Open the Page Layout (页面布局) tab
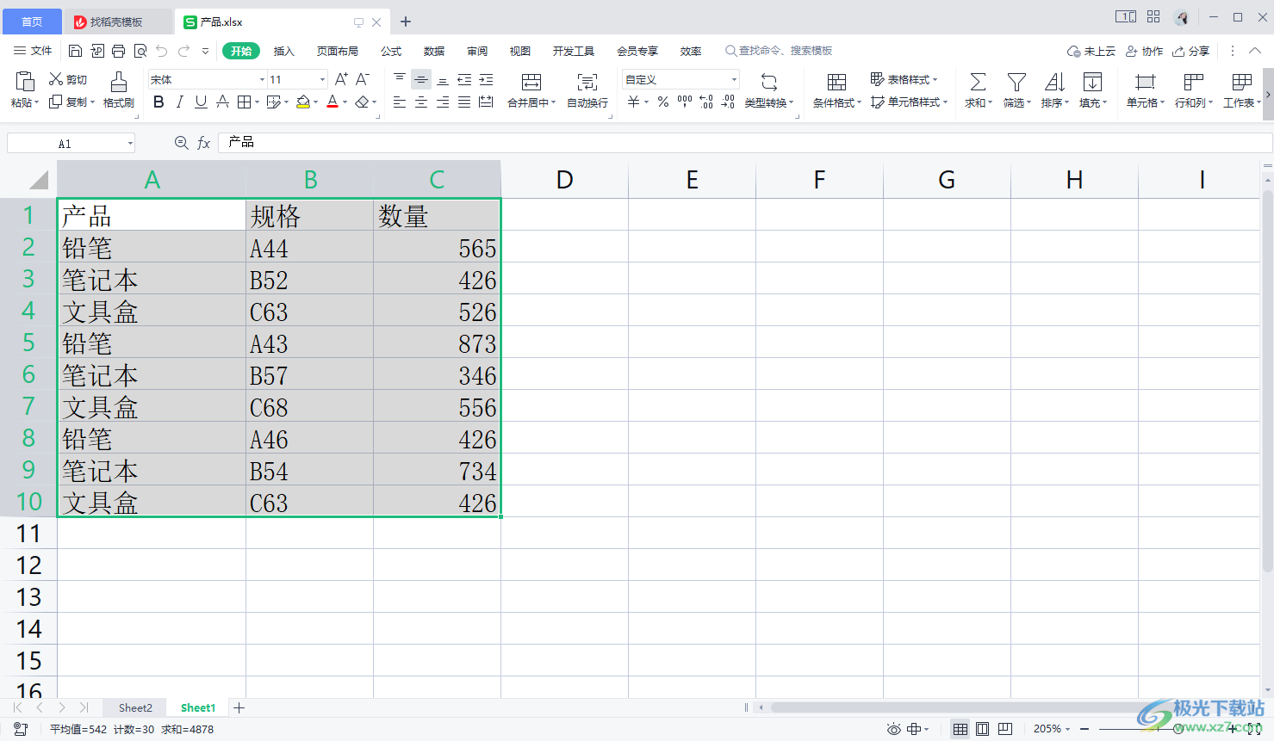The height and width of the screenshot is (741, 1274). click(x=338, y=51)
